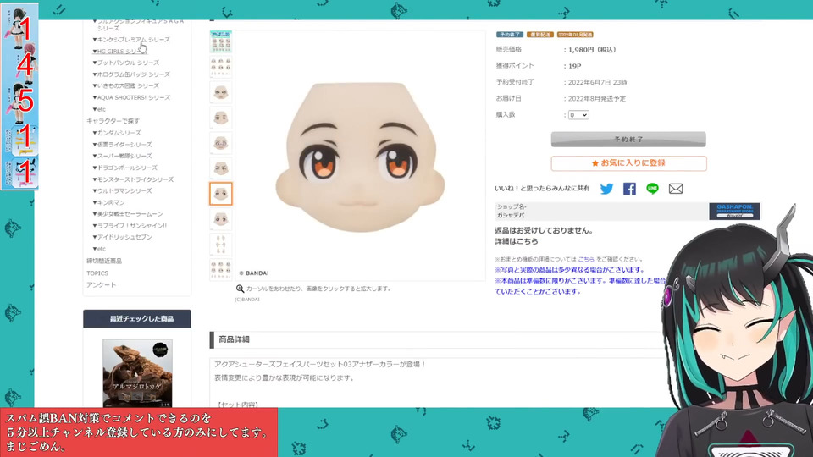Click the price text 1,980円(税込)

tap(592, 50)
